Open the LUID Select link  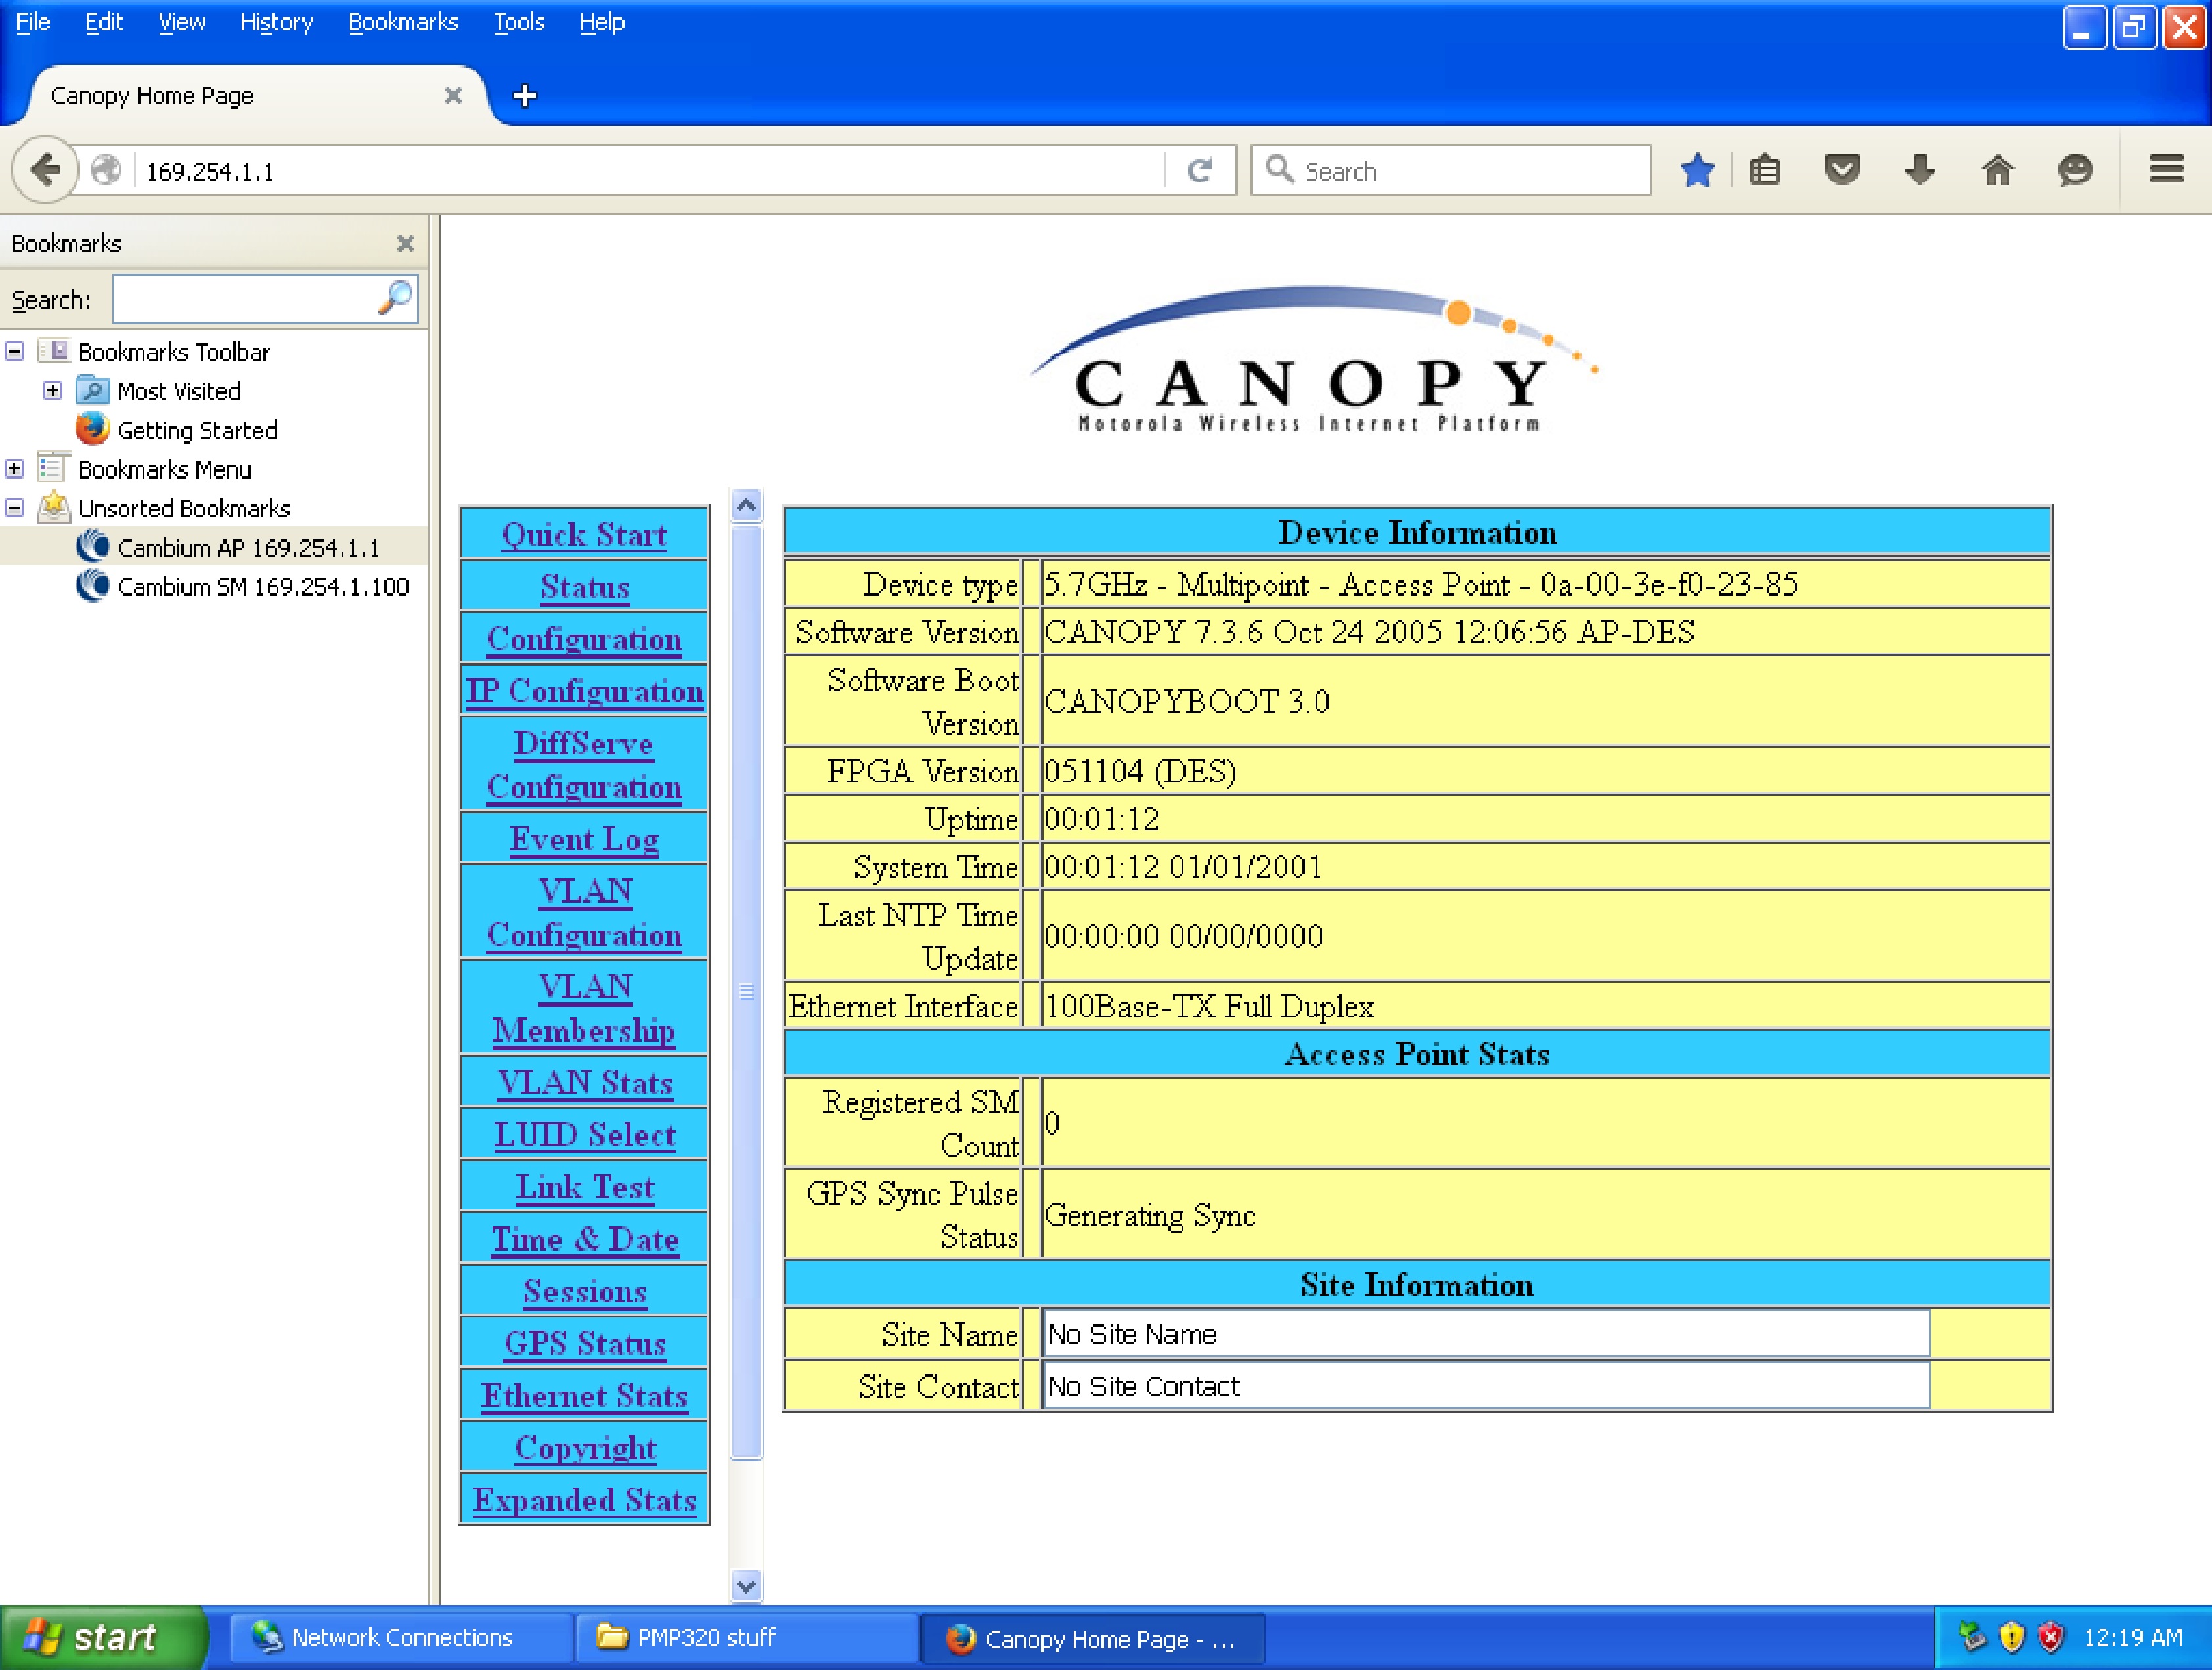(x=585, y=1134)
